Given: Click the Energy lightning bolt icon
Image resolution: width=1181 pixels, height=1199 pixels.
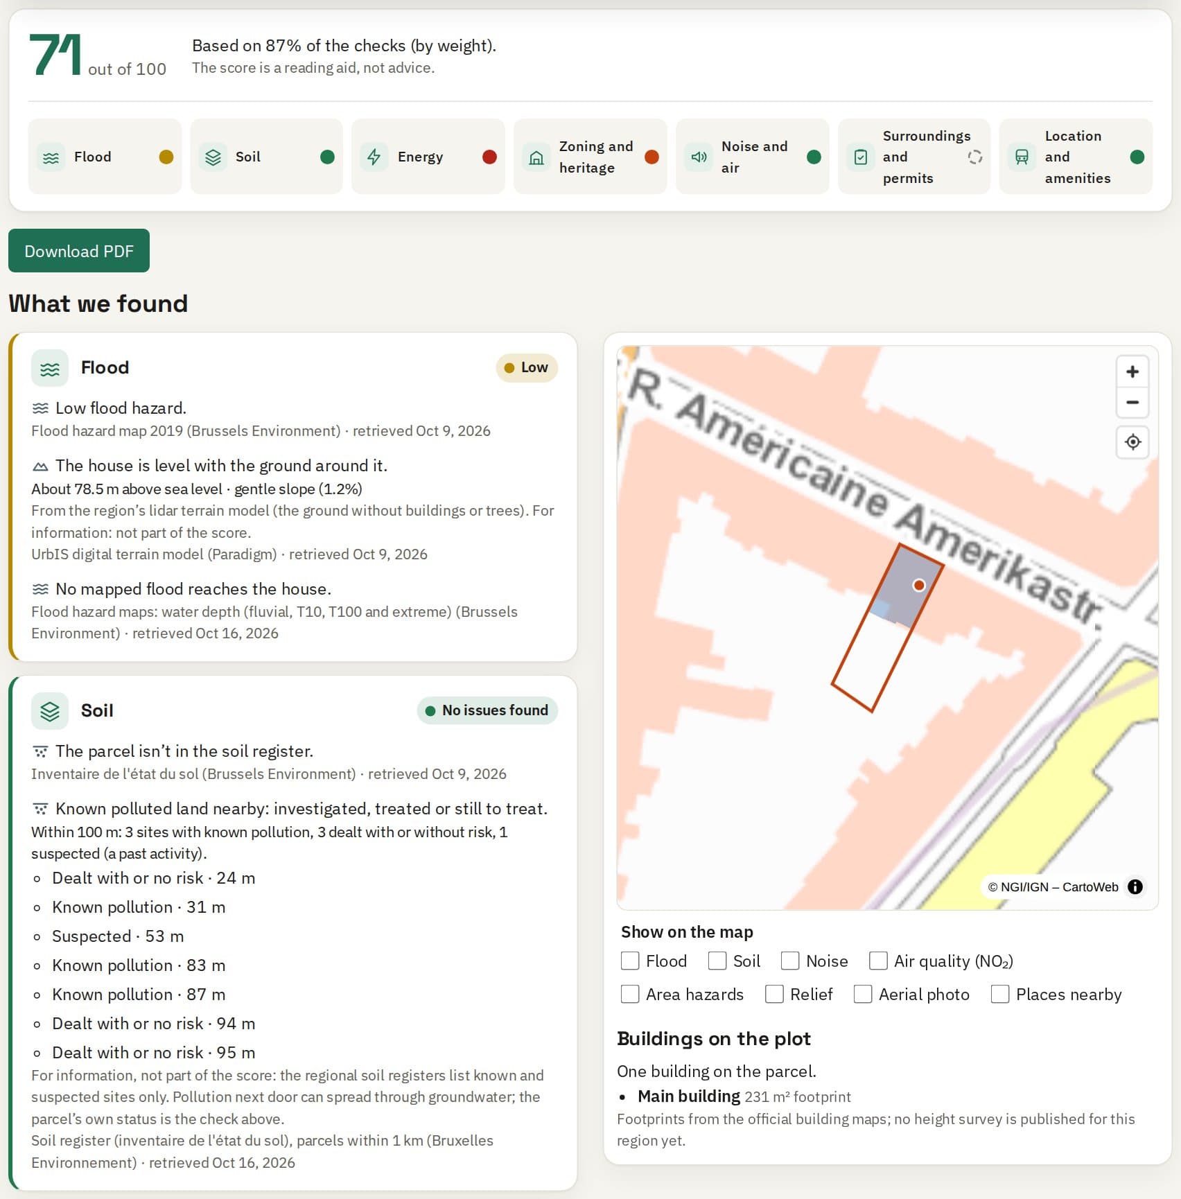Looking at the screenshot, I should pos(374,157).
